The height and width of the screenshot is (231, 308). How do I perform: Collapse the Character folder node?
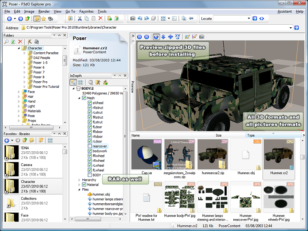[19, 48]
